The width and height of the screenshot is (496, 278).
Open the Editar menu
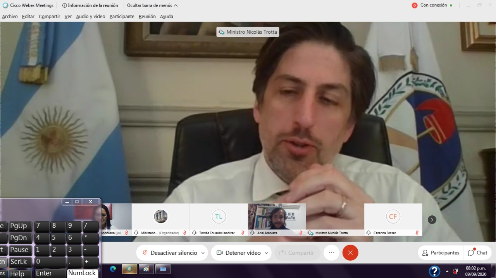[28, 17]
